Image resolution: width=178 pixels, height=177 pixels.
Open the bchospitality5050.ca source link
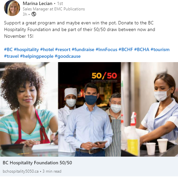click(x=21, y=171)
